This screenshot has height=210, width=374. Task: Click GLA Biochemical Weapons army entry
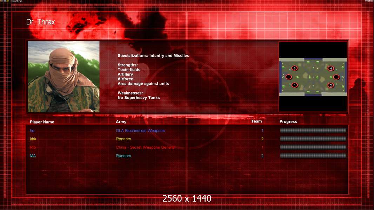(x=140, y=131)
